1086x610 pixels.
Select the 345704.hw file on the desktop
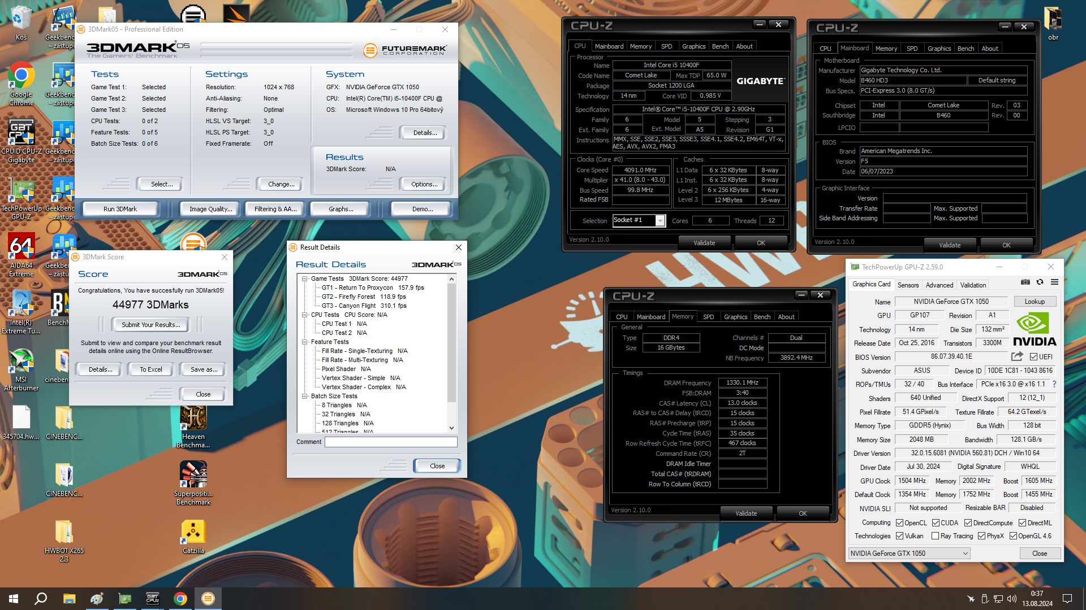pos(21,422)
